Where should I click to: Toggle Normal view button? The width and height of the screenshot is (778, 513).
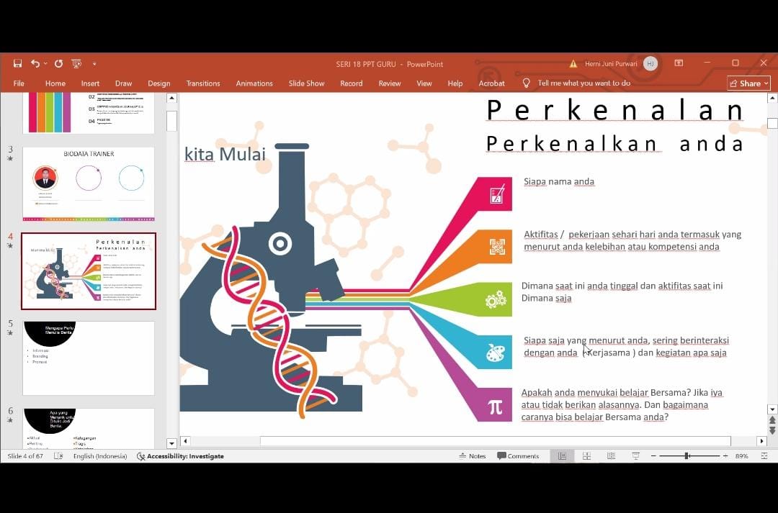(562, 456)
